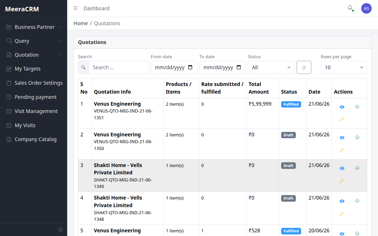Focus the To date input field

223,67
